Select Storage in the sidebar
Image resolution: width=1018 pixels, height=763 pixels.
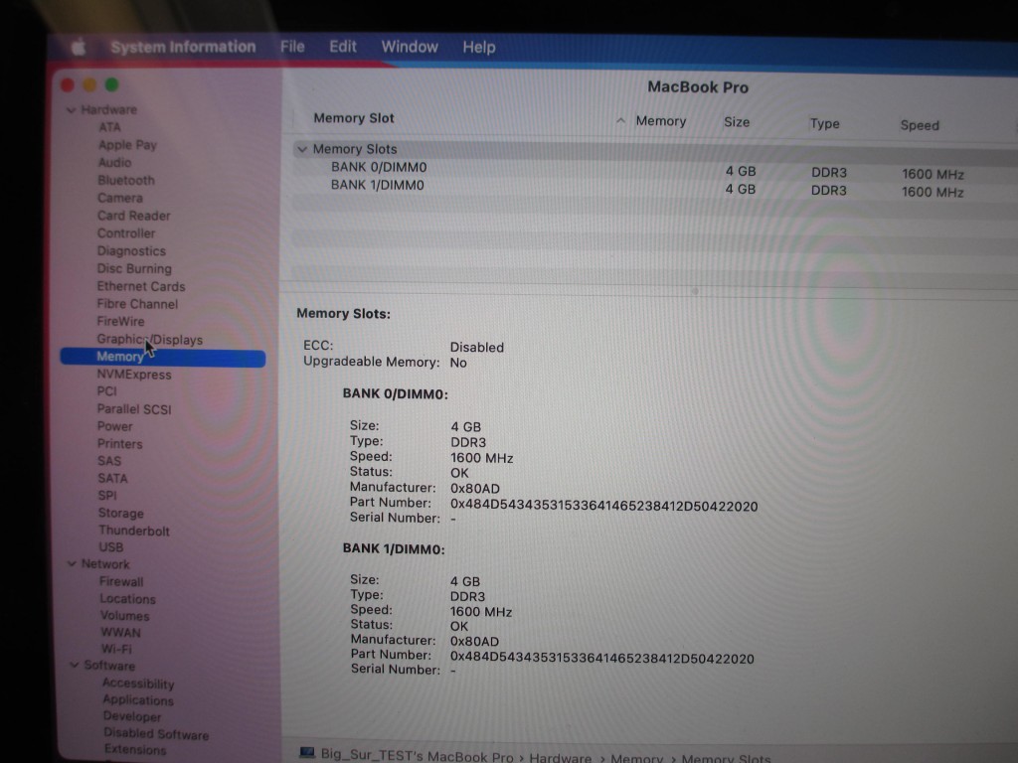tap(120, 513)
